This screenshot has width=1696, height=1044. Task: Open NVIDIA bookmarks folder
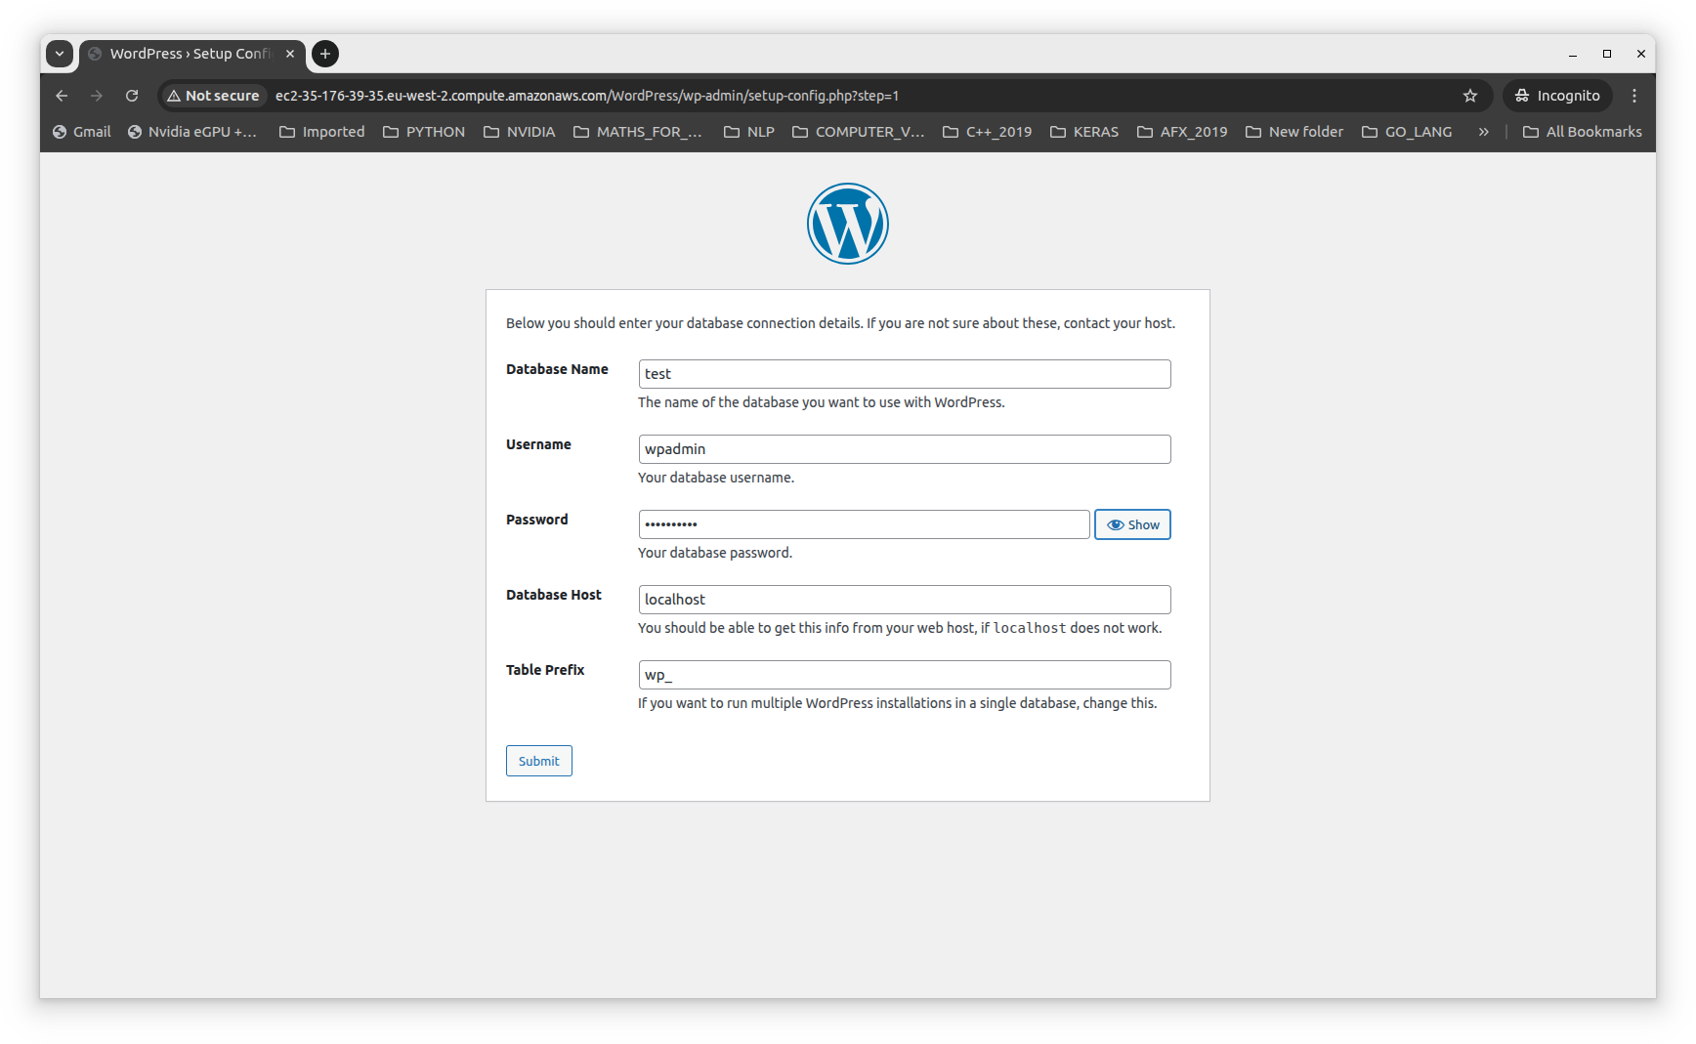click(x=520, y=132)
